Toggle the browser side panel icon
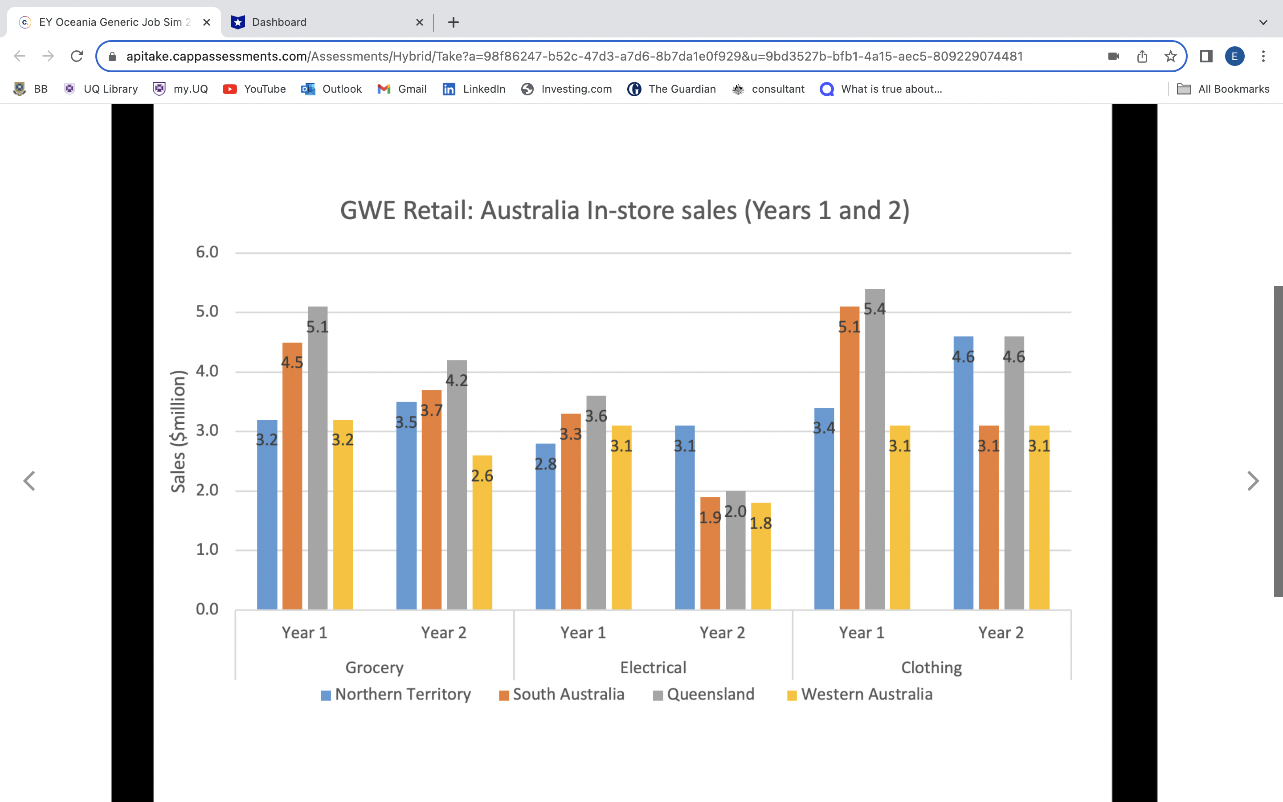 1206,56
